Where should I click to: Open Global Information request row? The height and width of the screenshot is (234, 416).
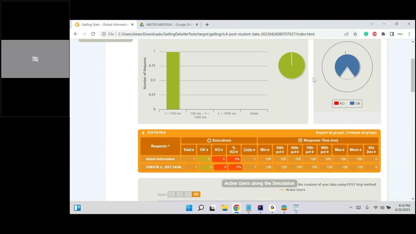160,159
